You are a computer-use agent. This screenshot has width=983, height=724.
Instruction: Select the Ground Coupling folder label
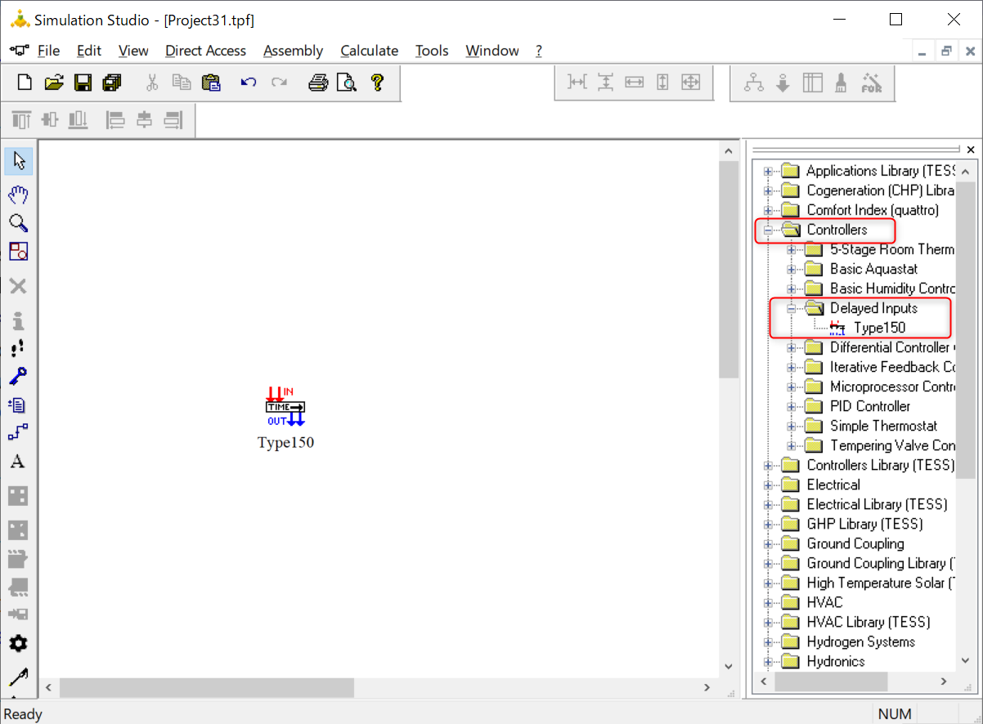855,543
